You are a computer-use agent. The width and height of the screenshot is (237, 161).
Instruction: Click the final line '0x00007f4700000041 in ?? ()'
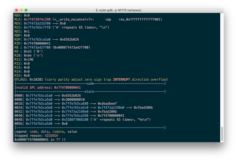40,140
